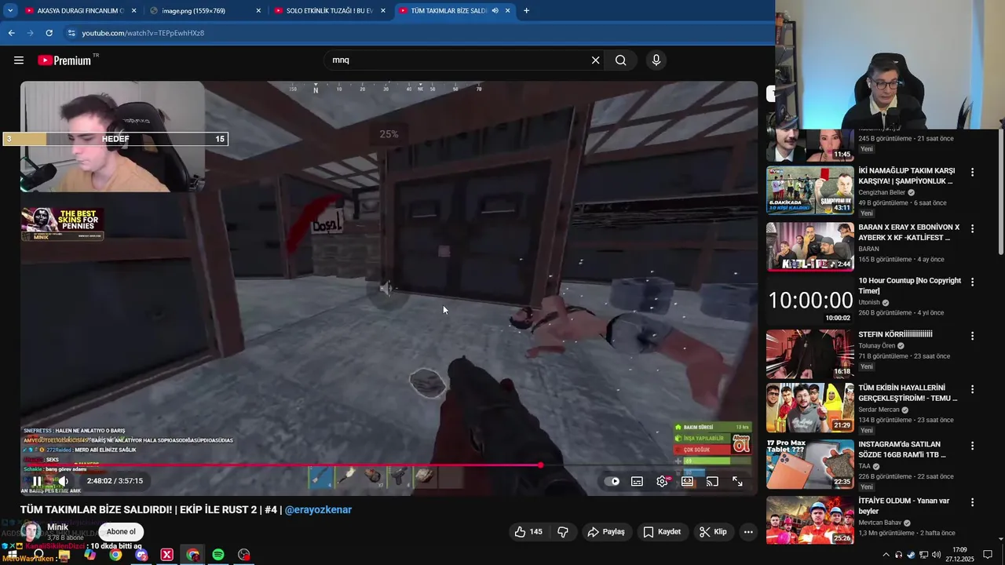Viewport: 1005px width, 565px height.
Task: Open the tab search dropdown arrow
Action: point(9,11)
